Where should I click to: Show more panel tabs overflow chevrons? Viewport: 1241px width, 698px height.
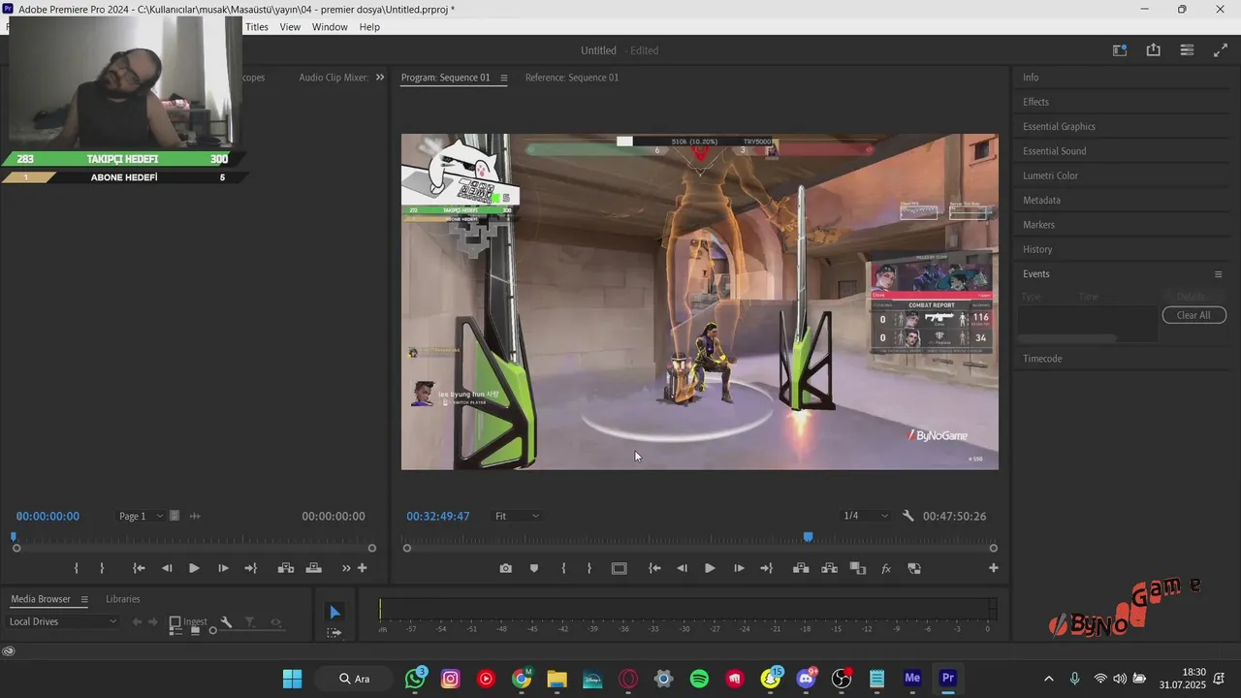coord(380,78)
